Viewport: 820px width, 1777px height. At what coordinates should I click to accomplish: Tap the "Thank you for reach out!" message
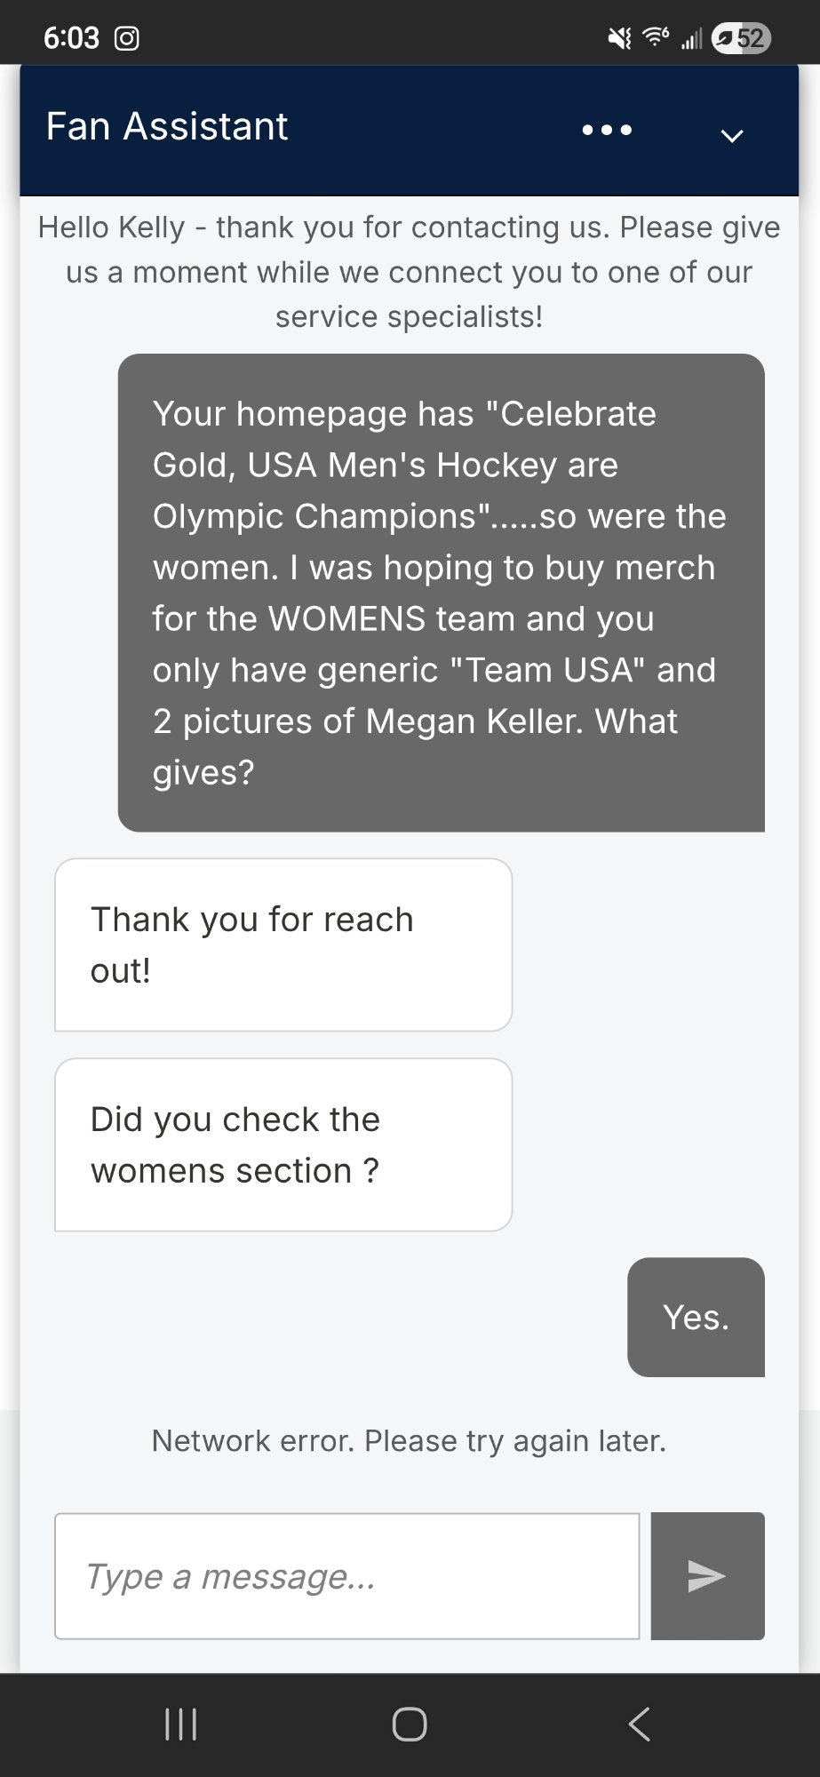tap(283, 944)
